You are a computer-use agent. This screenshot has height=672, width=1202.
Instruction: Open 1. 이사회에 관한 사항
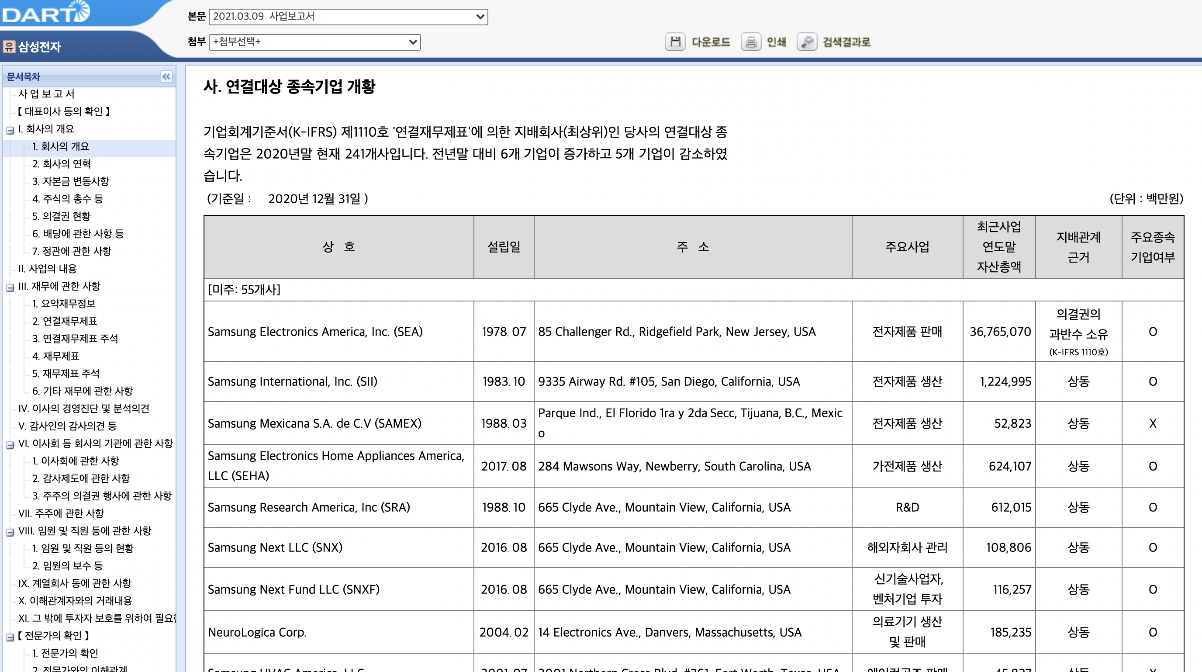click(x=76, y=461)
